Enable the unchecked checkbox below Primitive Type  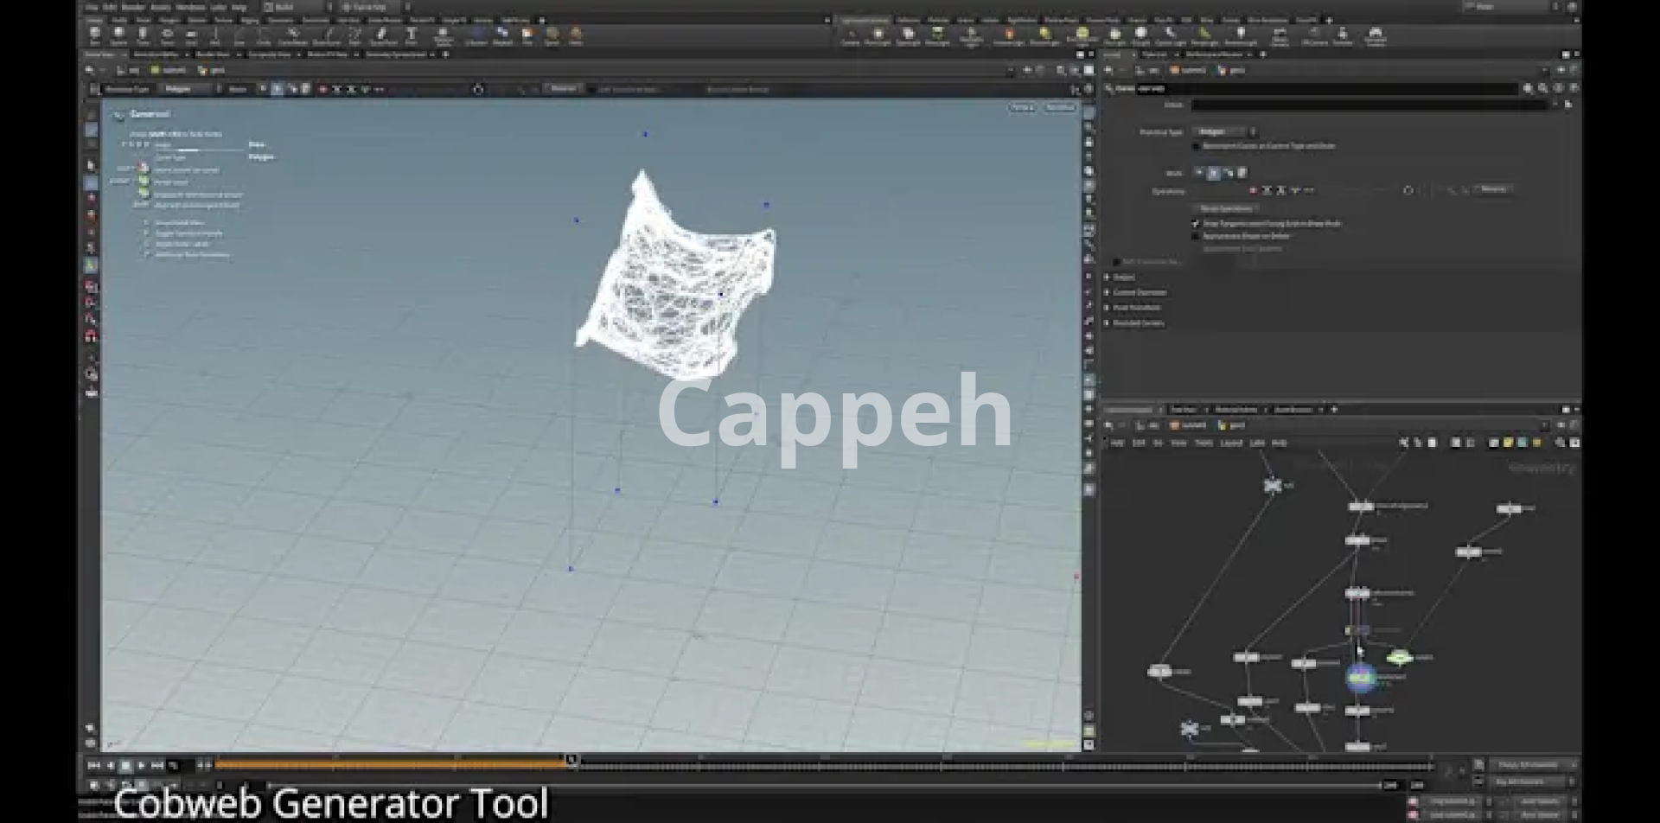(1197, 146)
